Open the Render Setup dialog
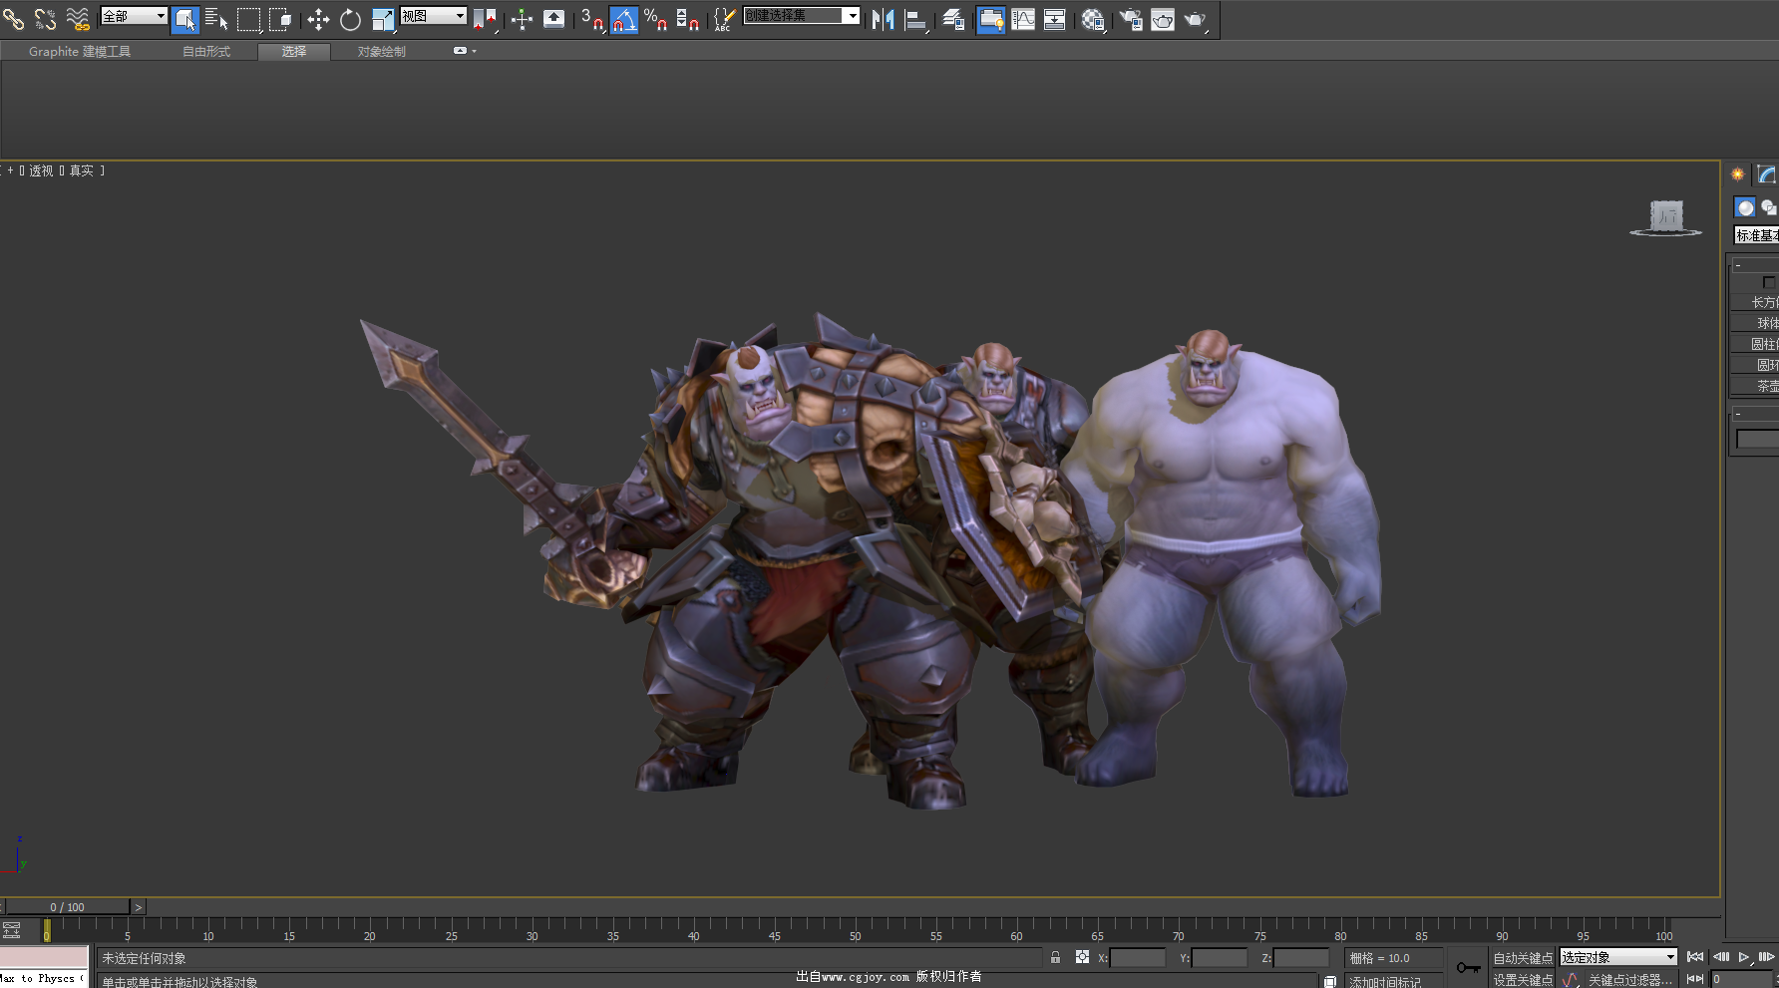This screenshot has height=988, width=1779. point(1131,19)
